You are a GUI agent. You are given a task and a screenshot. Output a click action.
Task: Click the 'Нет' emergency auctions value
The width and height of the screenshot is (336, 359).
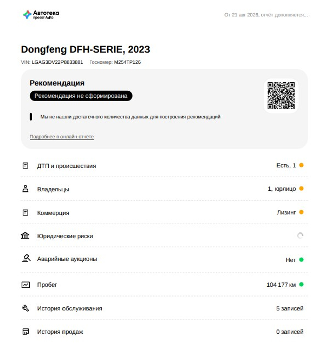291,260
